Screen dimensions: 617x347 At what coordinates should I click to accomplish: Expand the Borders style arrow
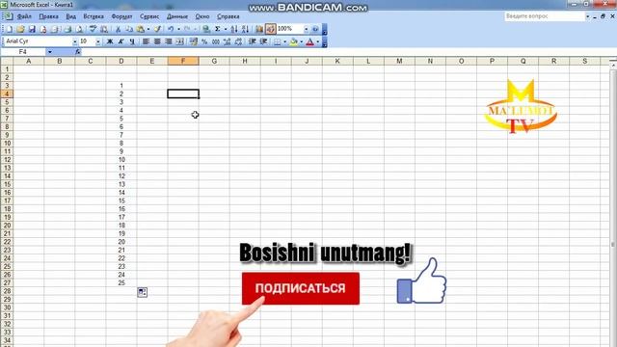pos(284,41)
